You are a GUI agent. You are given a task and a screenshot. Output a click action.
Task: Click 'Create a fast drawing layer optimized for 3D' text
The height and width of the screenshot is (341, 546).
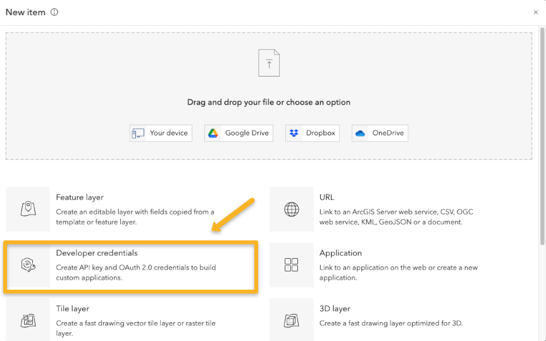(391, 323)
